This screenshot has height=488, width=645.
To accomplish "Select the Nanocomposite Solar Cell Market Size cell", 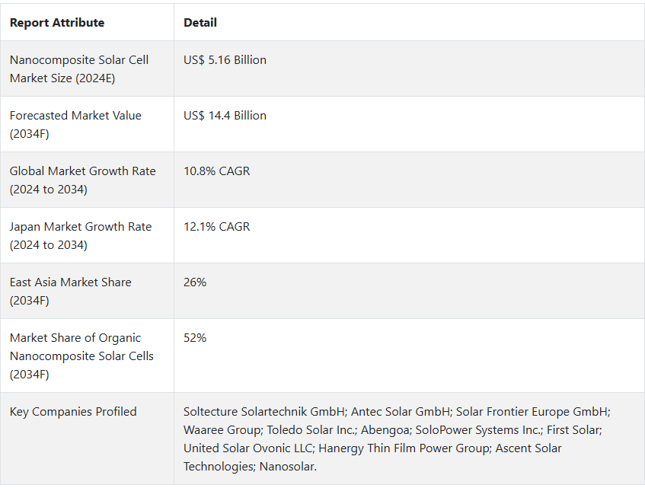I will point(88,69).
